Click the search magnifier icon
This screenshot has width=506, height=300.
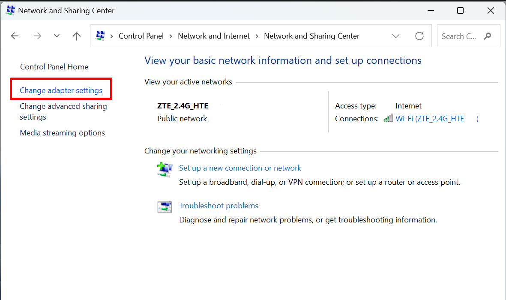tap(488, 36)
